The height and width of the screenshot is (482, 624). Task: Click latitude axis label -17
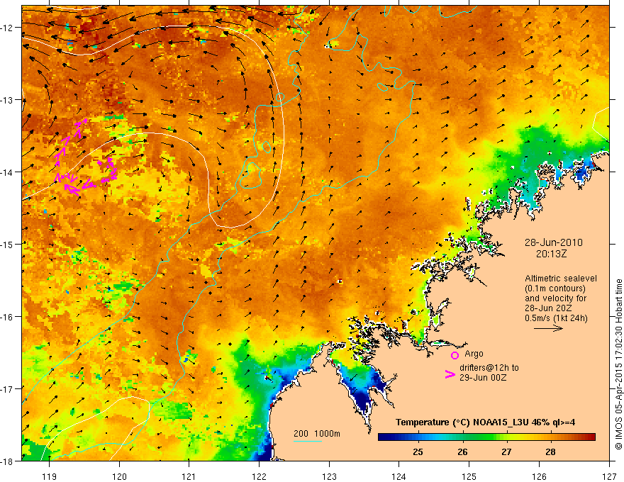point(8,388)
